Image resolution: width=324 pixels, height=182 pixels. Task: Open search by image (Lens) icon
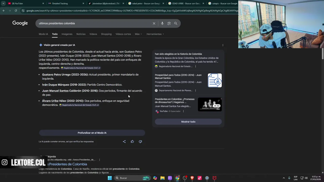[x=169, y=23]
